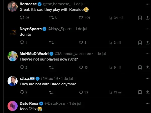
Task: Open more options on Berneese's tweet
Action: (x=147, y=4)
